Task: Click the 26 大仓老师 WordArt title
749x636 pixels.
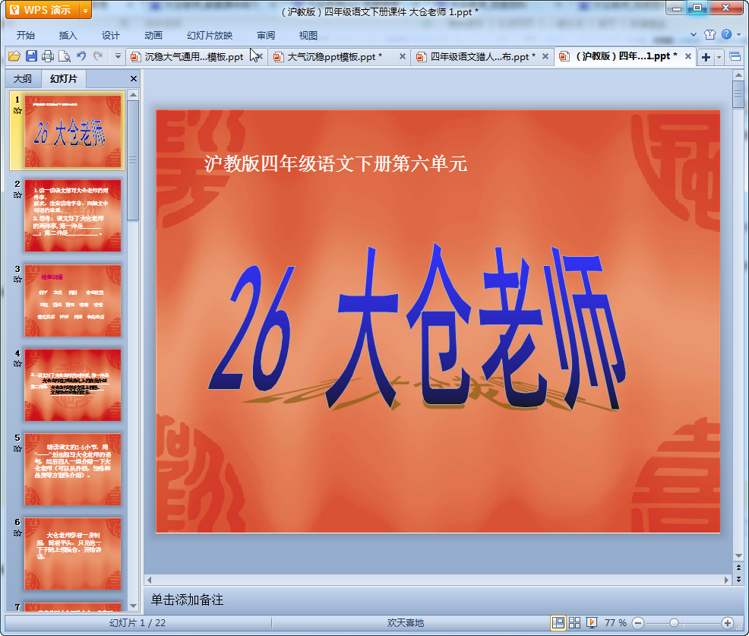Action: (417, 328)
